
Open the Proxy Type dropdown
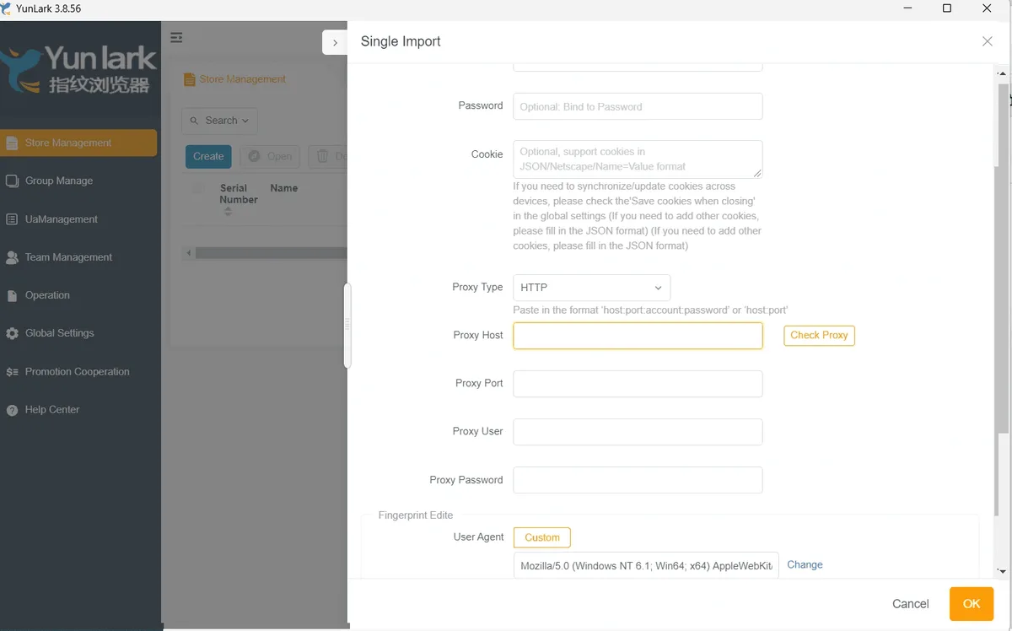[591, 288]
